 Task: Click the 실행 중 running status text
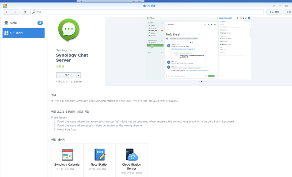click(x=60, y=66)
